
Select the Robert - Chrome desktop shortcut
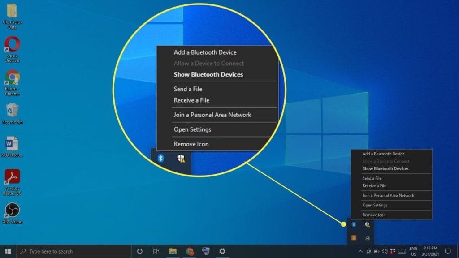coord(13,78)
